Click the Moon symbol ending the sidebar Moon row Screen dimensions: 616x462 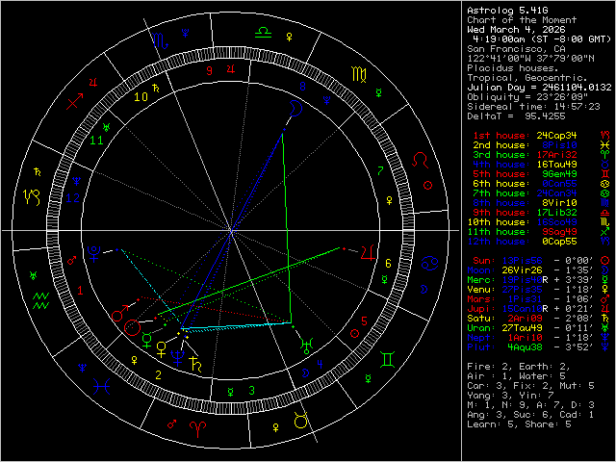click(605, 269)
